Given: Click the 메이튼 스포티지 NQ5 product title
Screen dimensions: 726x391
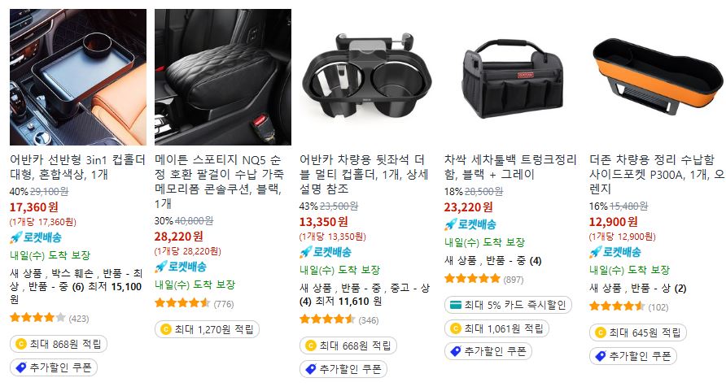Looking at the screenshot, I should (x=220, y=181).
